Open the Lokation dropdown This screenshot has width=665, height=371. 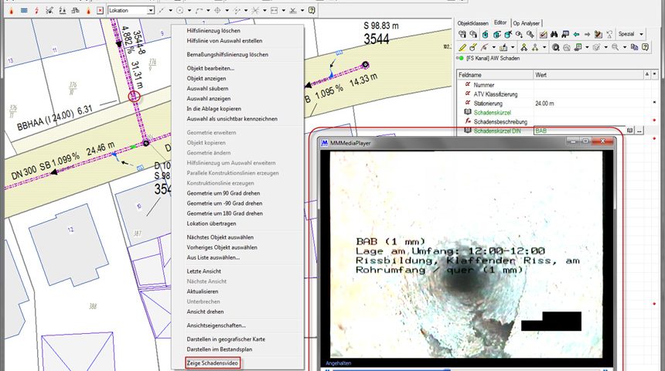pyautogui.click(x=151, y=11)
